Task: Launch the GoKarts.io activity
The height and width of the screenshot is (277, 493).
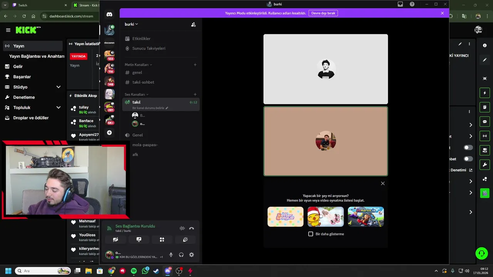Action: point(366,217)
